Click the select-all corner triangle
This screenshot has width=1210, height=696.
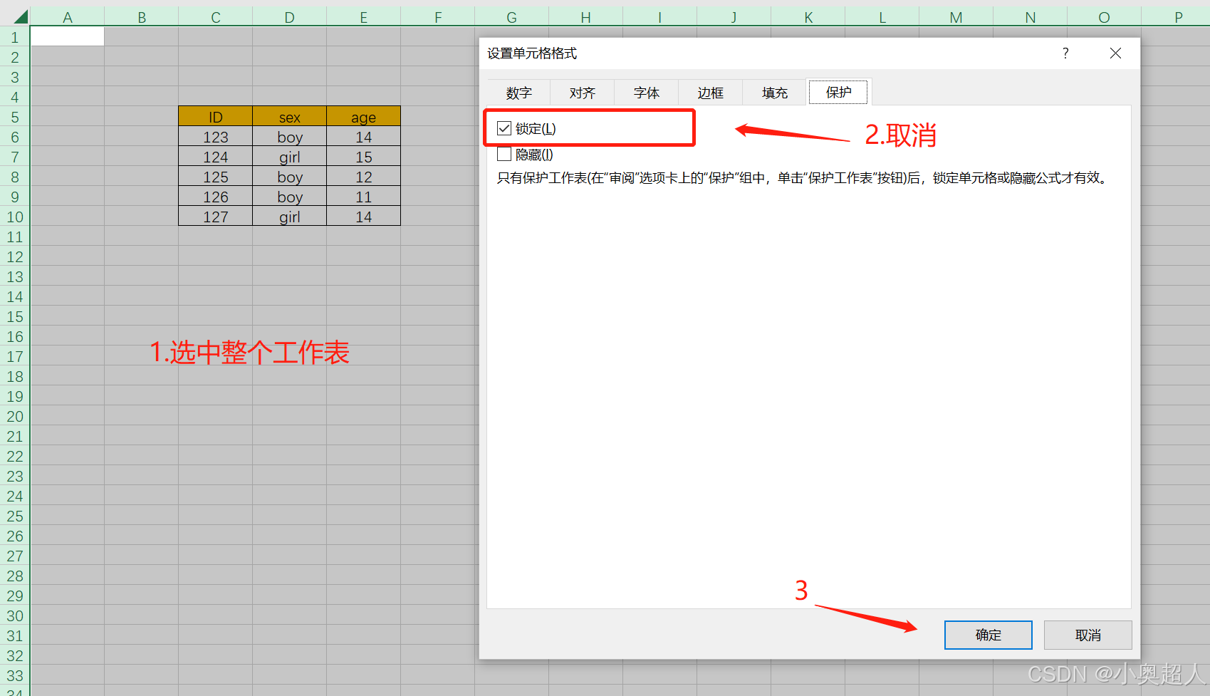[x=21, y=17]
